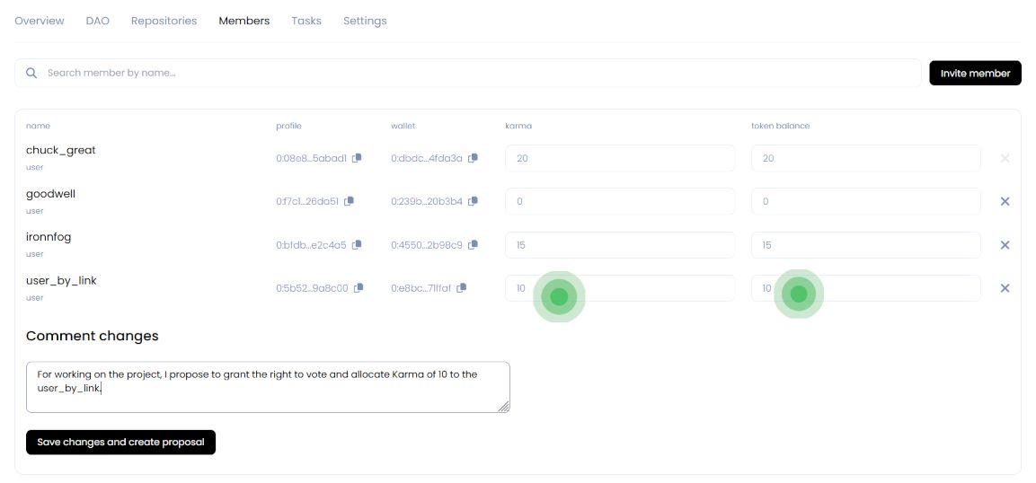Go to the Settings tab

[x=365, y=21]
